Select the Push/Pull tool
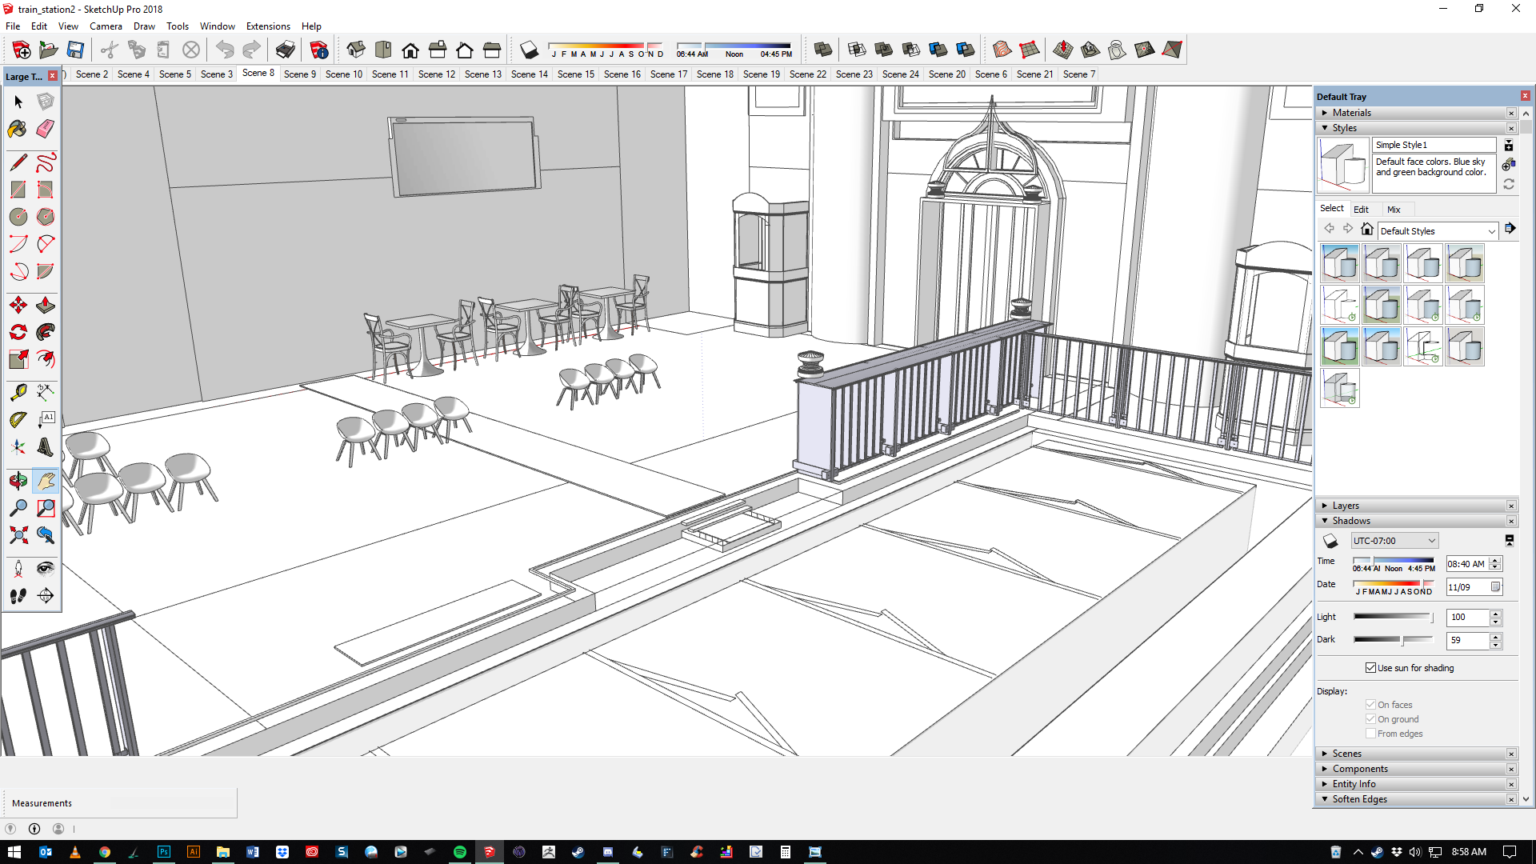This screenshot has height=864, width=1536. [46, 305]
